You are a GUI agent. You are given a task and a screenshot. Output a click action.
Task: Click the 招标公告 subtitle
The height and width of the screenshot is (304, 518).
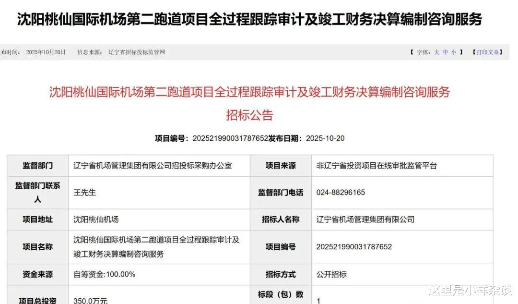[x=250, y=115]
